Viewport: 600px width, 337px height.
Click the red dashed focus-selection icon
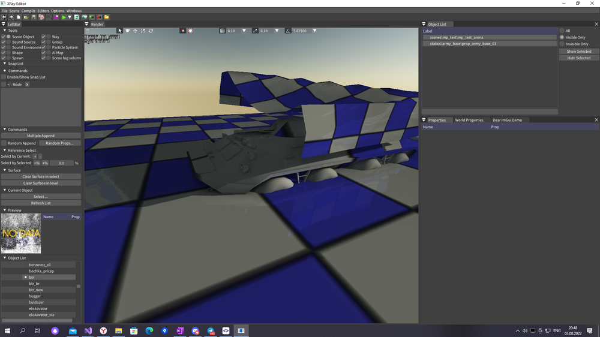point(191,31)
